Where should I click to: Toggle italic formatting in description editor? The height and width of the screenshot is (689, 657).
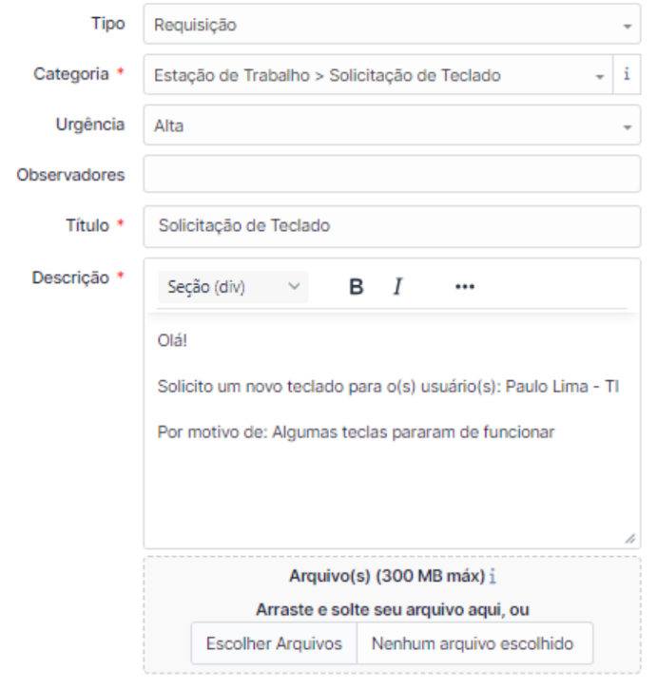point(397,287)
